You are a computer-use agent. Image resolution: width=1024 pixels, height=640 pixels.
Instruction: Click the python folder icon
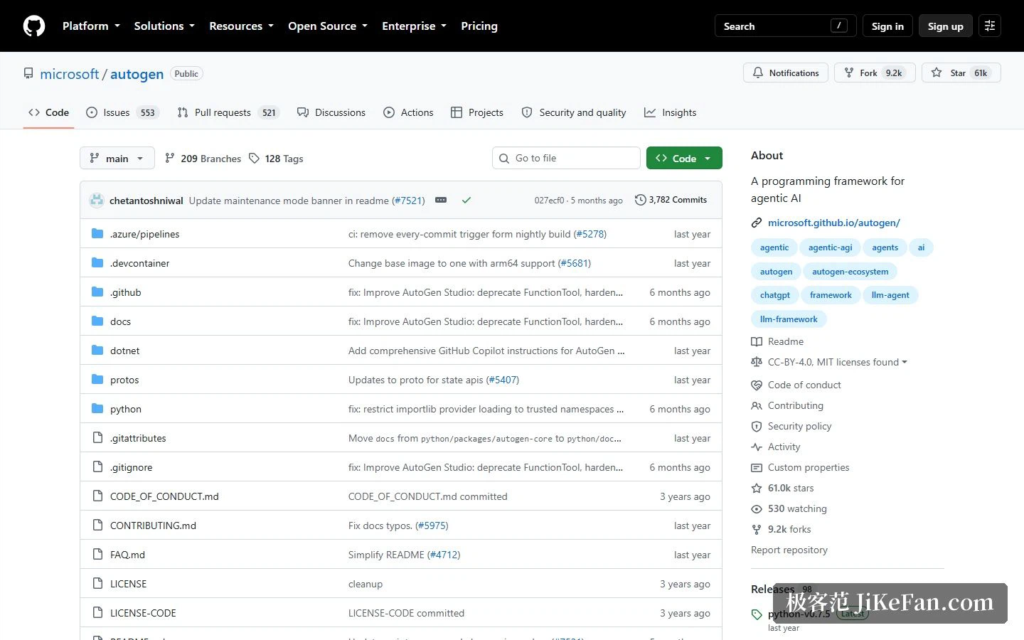pos(97,409)
